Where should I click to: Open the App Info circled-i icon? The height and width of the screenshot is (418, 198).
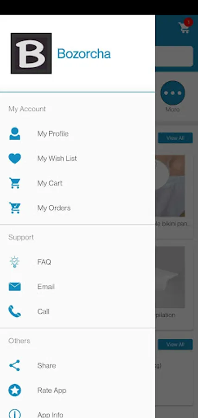[x=15, y=414]
